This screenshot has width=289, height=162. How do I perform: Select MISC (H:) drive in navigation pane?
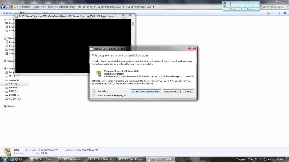(14, 91)
